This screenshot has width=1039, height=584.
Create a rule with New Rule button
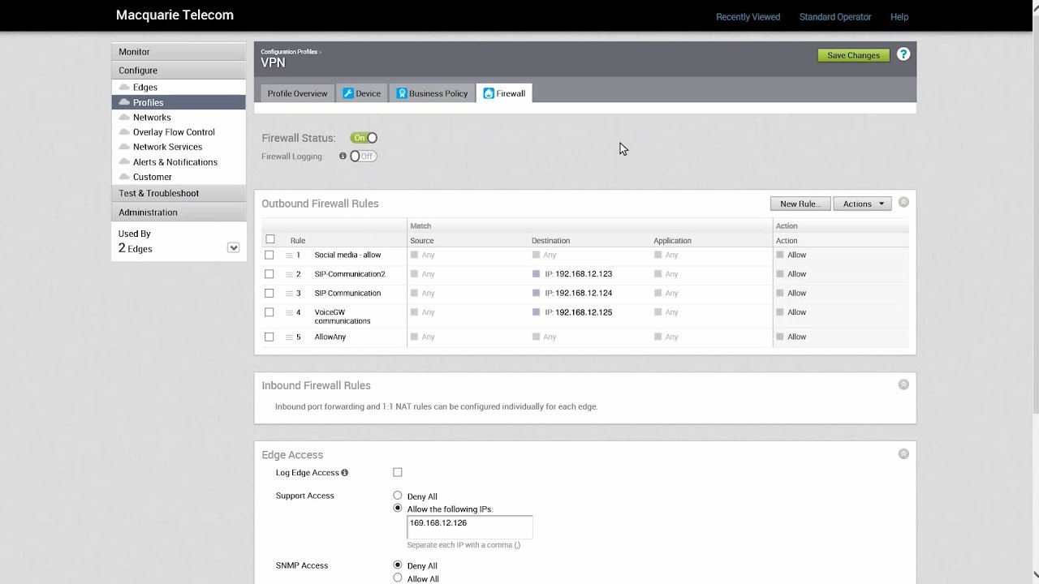800,203
